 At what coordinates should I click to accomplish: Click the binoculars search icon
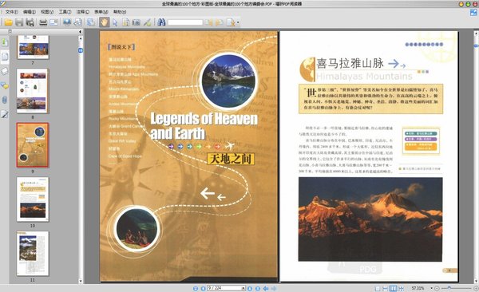pyautogui.click(x=161, y=22)
